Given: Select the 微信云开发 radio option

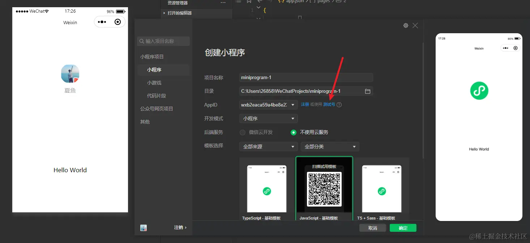Looking at the screenshot, I should point(243,133).
